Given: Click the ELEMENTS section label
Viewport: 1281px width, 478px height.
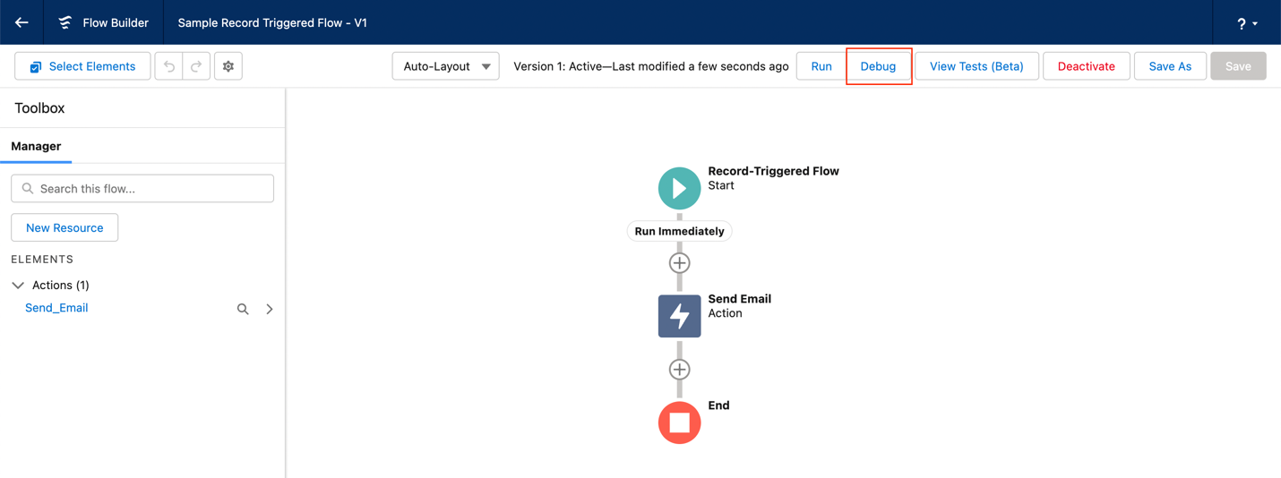Looking at the screenshot, I should coord(42,259).
